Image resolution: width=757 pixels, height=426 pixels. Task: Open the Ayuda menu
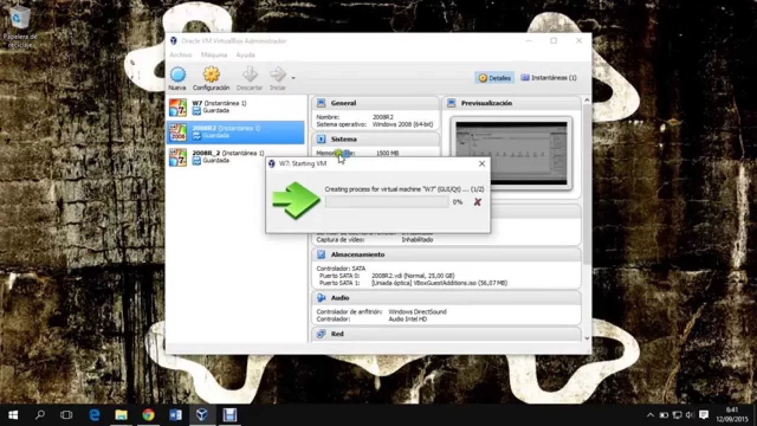(245, 54)
